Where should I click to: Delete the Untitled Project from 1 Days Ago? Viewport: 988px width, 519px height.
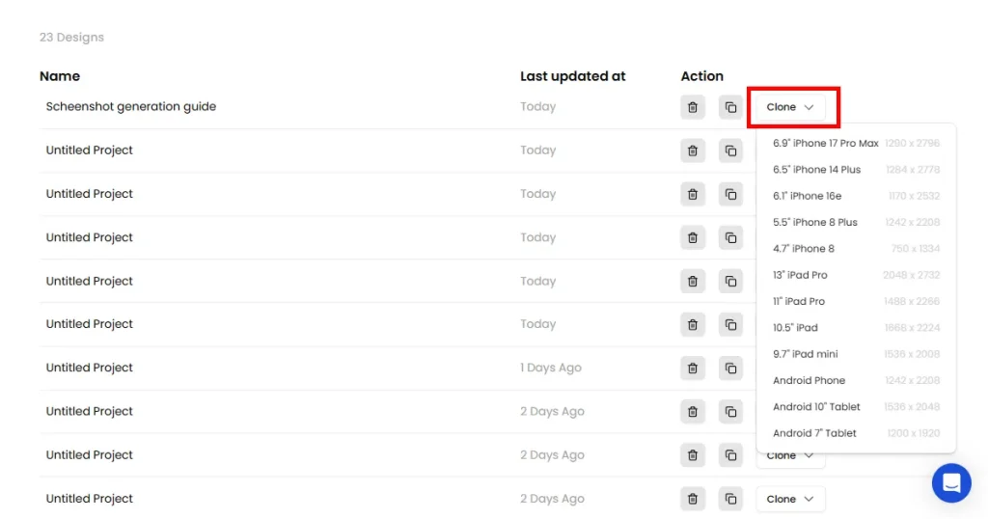click(x=693, y=368)
